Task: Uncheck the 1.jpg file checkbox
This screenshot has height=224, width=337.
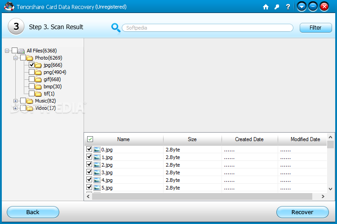Action: pos(89,157)
